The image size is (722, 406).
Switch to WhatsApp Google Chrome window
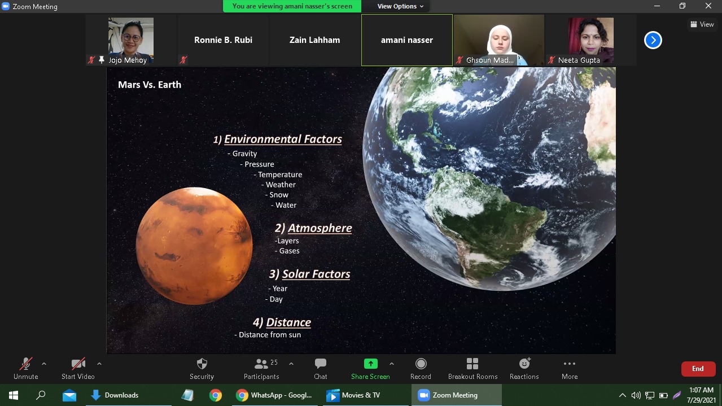point(274,395)
